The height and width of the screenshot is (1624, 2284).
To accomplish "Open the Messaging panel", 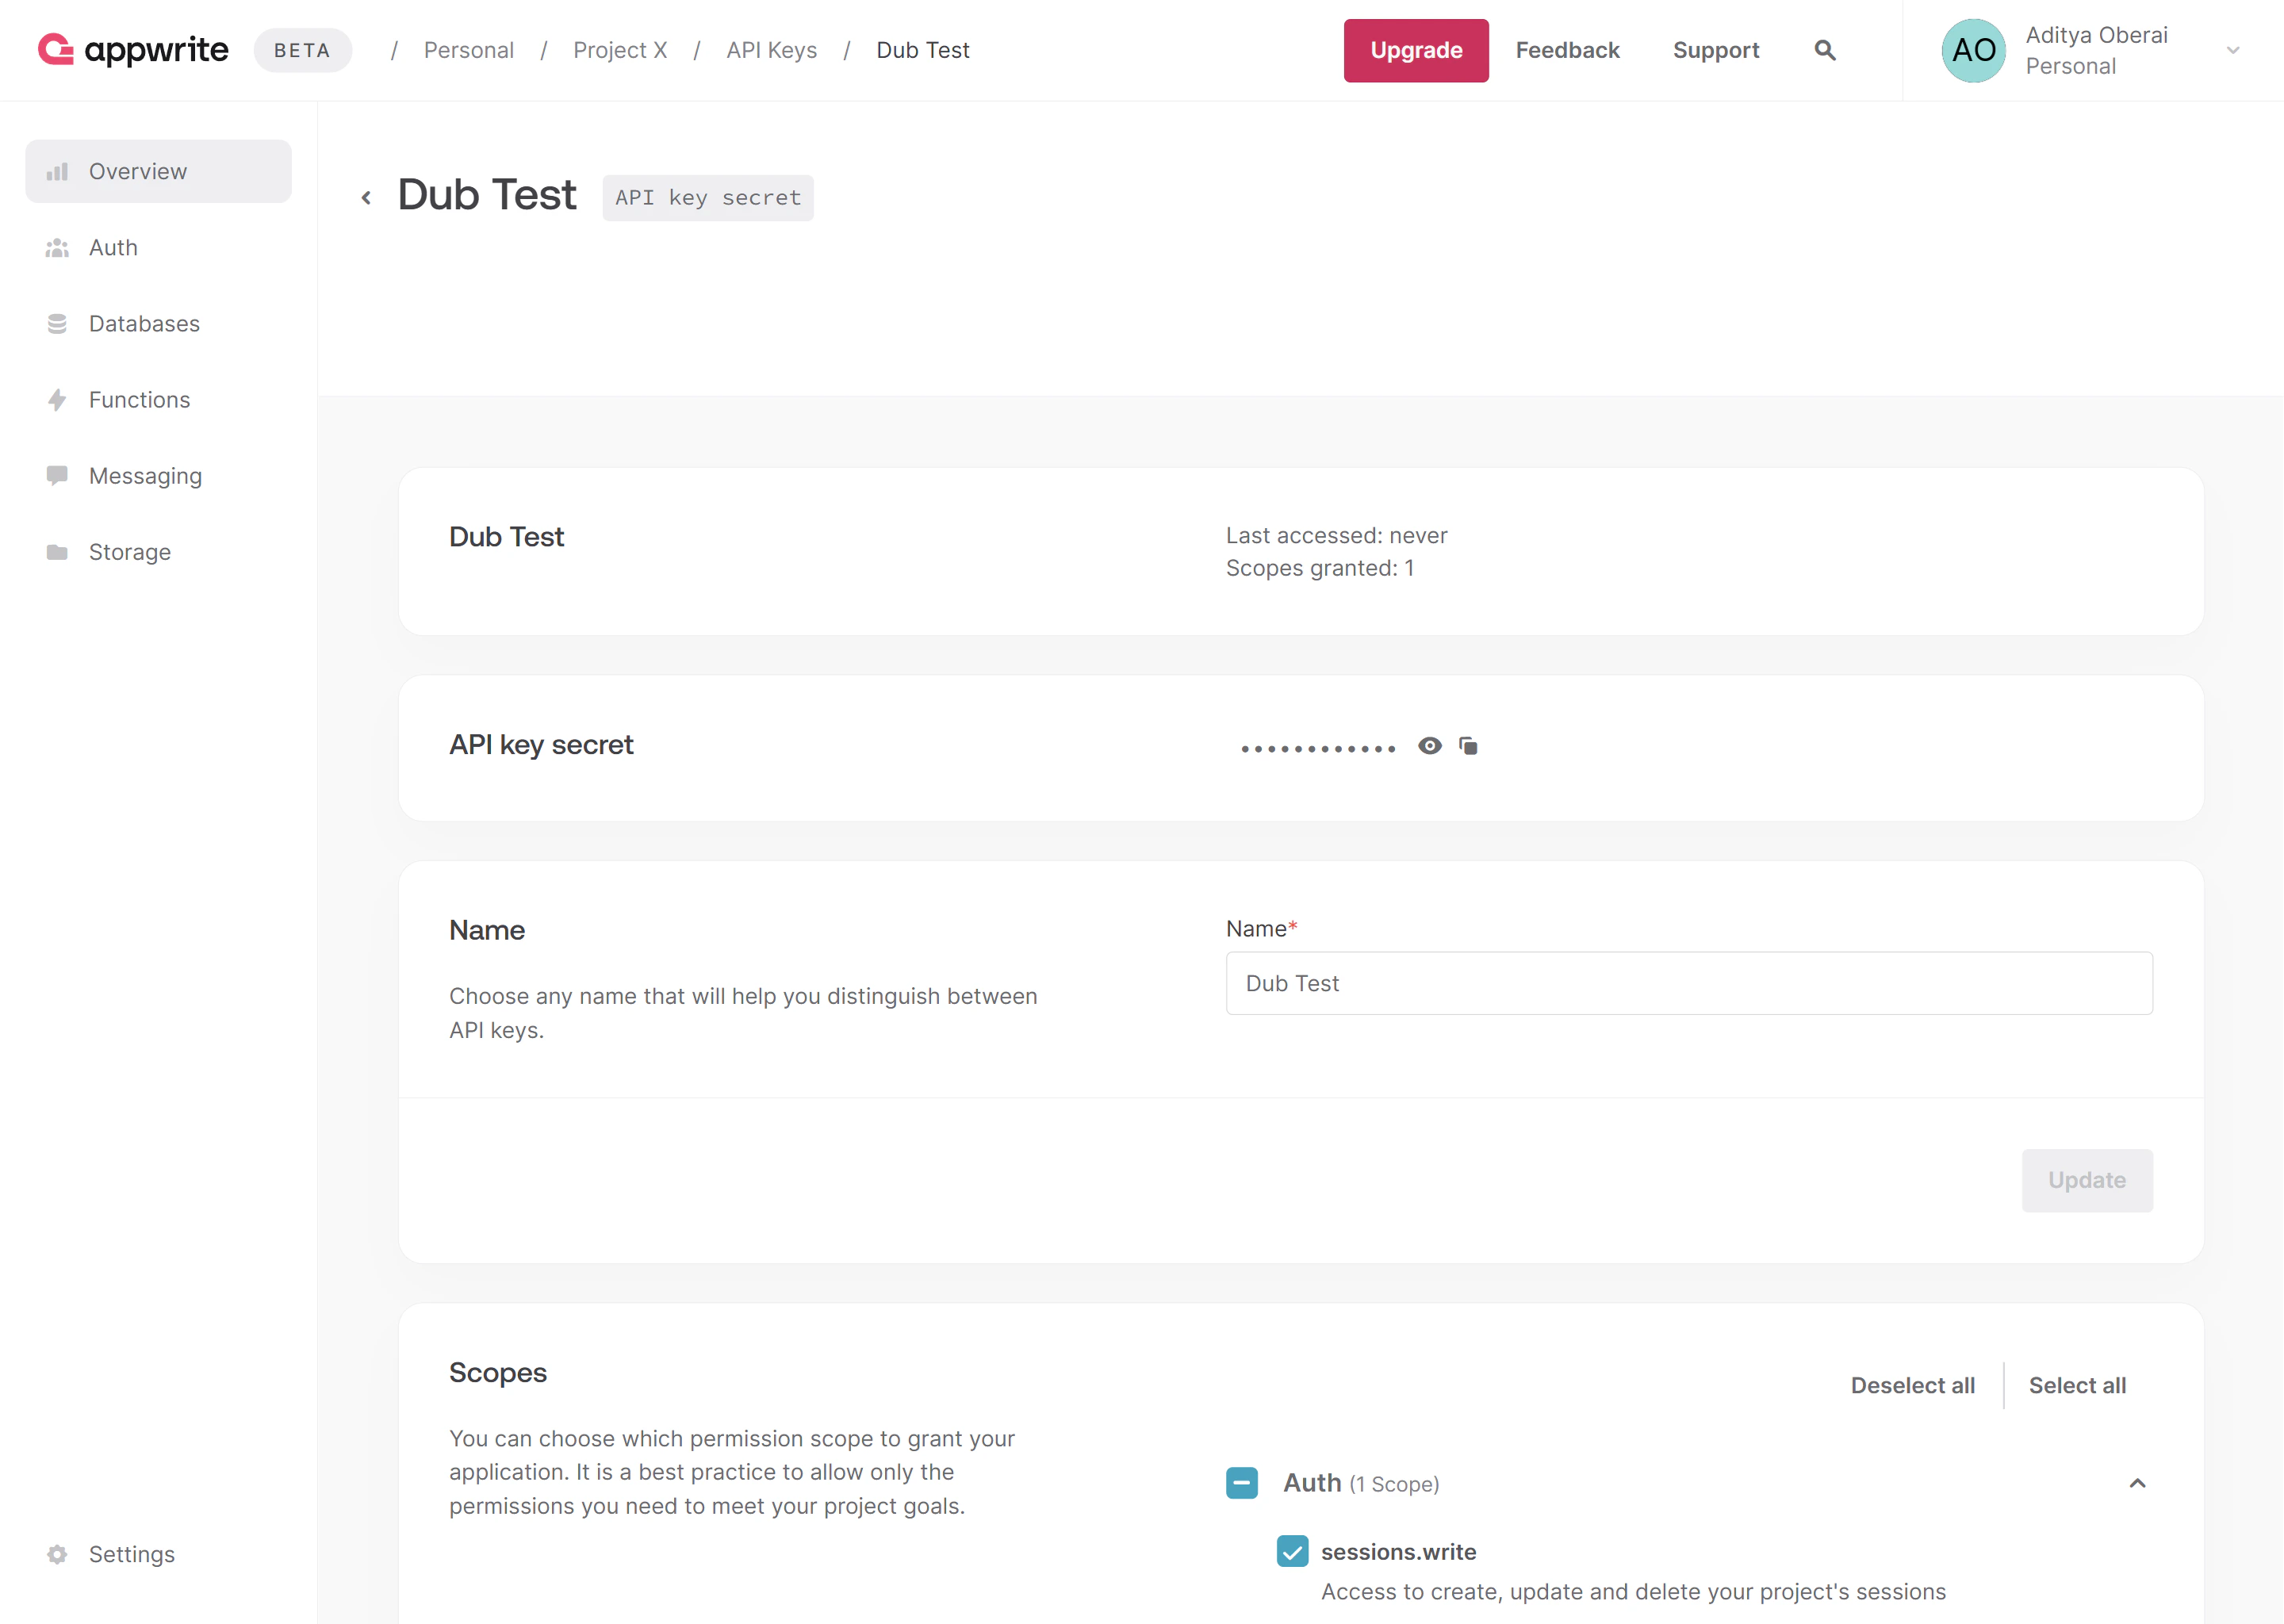I will [x=145, y=475].
